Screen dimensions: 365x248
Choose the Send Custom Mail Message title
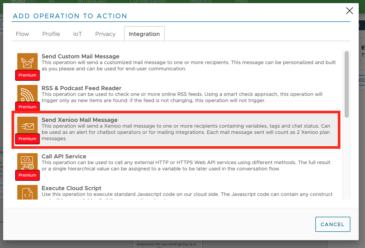pos(81,56)
